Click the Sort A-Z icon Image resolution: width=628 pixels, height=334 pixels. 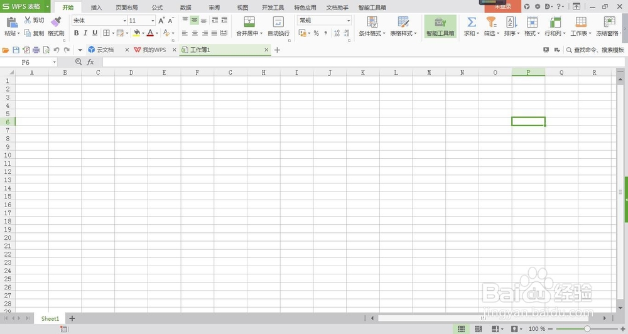point(511,22)
